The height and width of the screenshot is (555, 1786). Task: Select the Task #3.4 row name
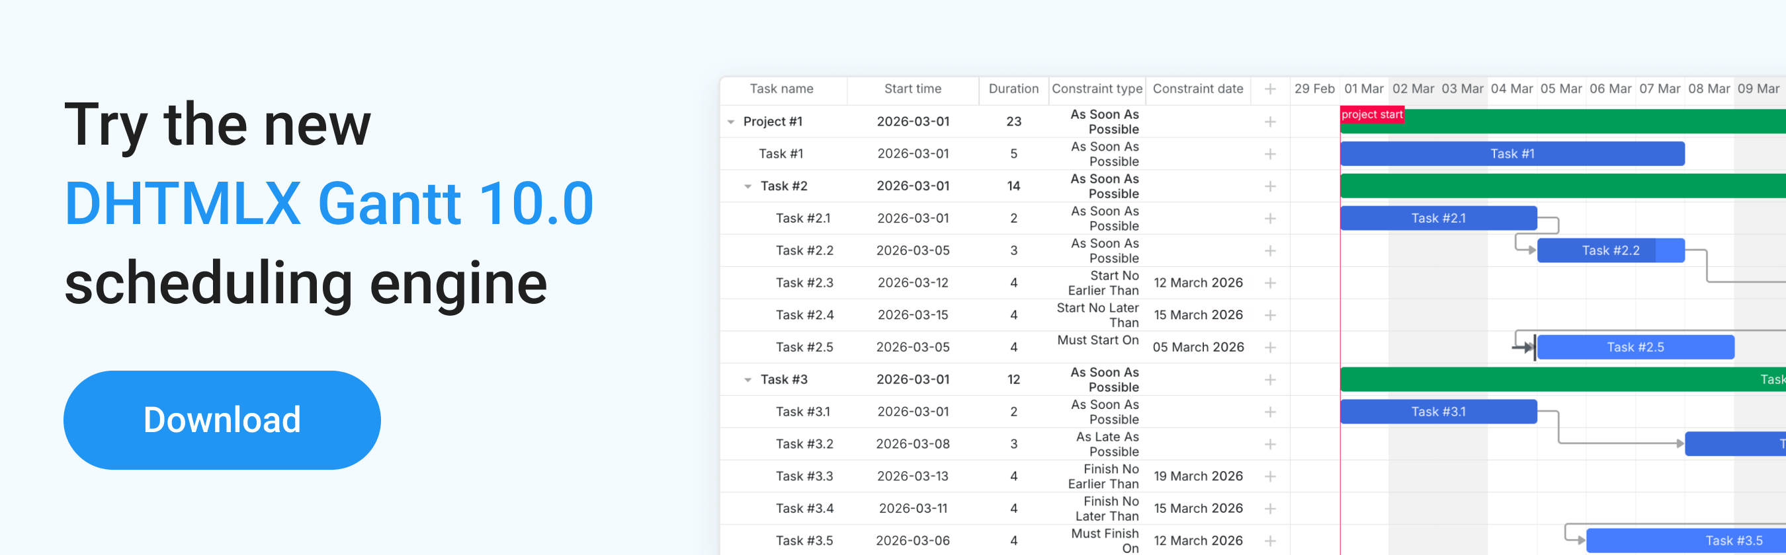click(x=804, y=509)
